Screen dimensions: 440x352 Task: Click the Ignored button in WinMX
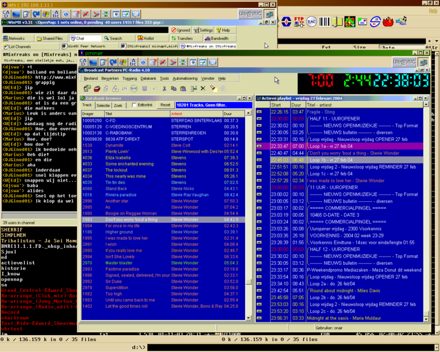[x=180, y=30]
